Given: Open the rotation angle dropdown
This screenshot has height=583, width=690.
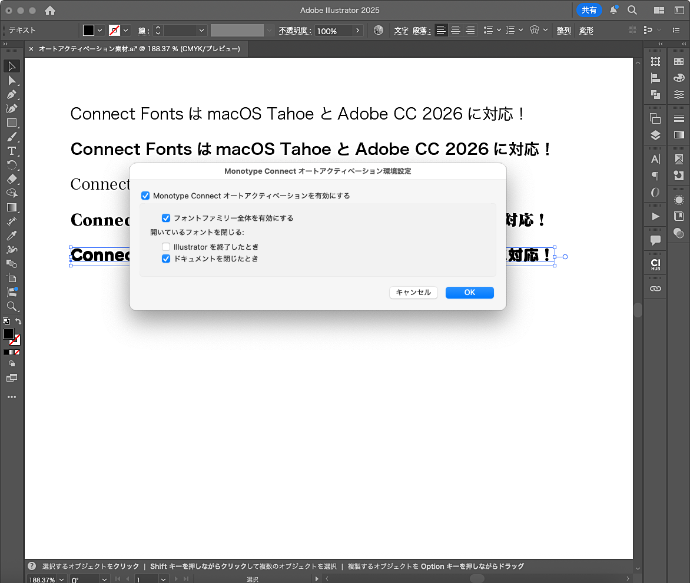Looking at the screenshot, I should click(104, 579).
